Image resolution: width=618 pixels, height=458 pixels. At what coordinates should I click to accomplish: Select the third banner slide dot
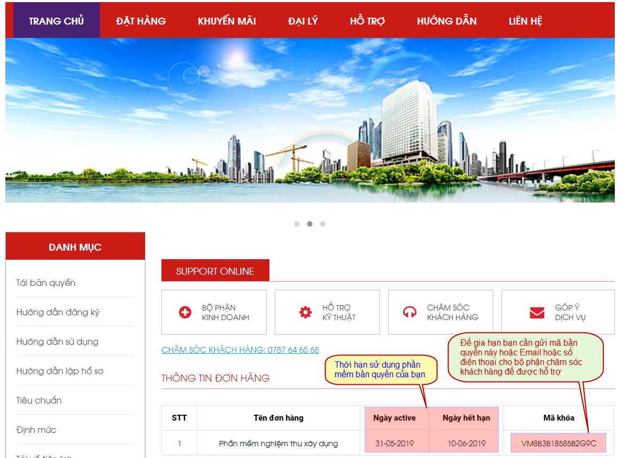pos(322,224)
